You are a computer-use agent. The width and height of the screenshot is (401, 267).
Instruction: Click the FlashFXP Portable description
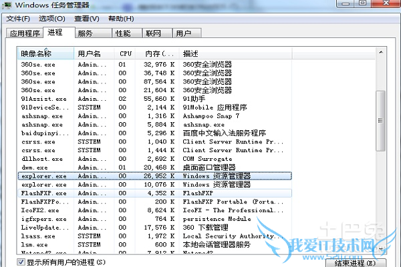coord(233,202)
